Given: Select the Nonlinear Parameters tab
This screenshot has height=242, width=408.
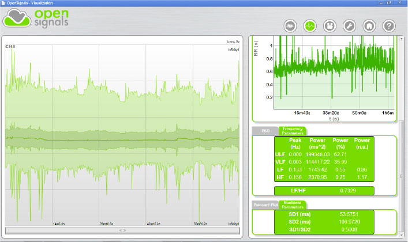Looking at the screenshot, I should click(x=292, y=204).
